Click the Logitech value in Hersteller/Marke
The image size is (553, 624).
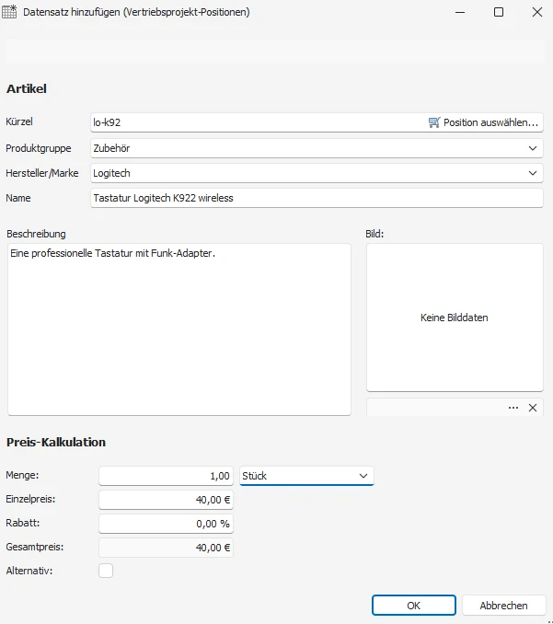[x=111, y=173]
